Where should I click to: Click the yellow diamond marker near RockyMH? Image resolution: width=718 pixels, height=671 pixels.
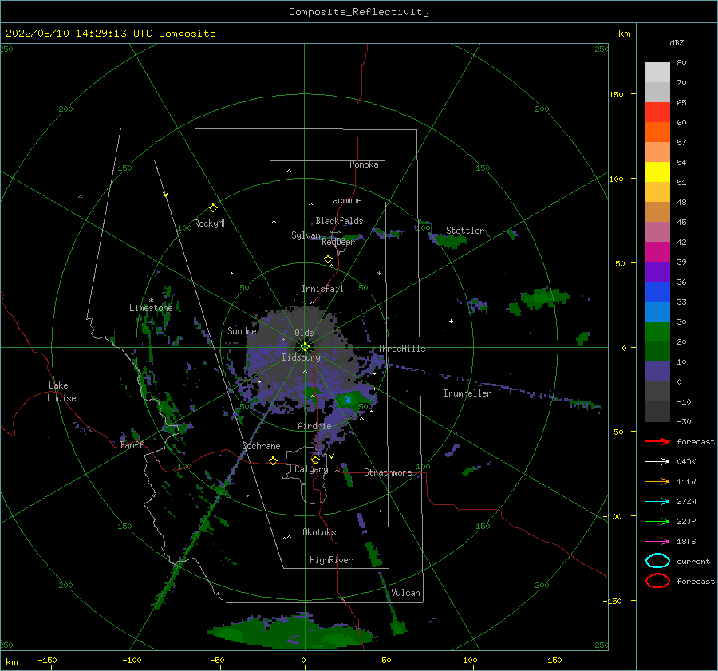click(213, 208)
